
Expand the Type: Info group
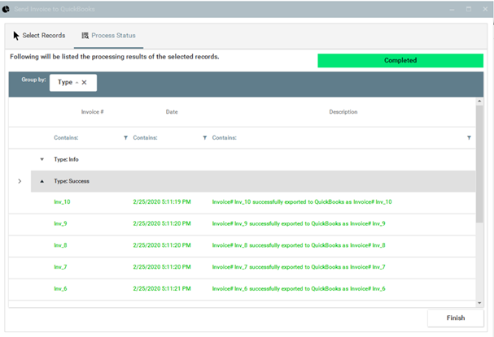[x=42, y=159]
